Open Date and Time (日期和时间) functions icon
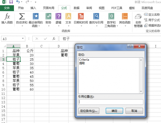This screenshot has width=161, height=123. point(81,16)
